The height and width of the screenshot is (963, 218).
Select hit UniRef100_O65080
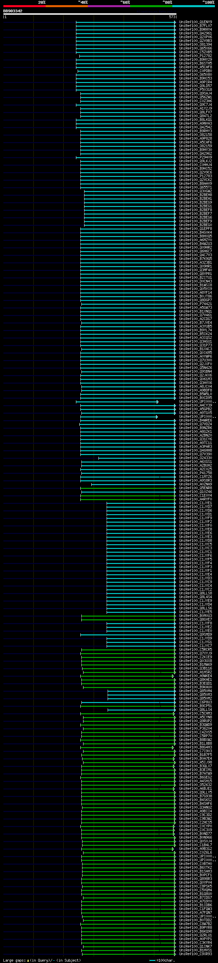click(x=196, y=75)
